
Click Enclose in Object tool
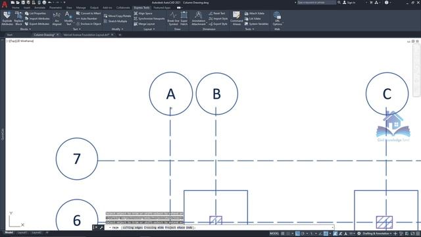[x=89, y=24]
